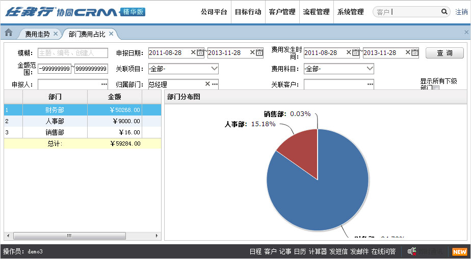Screen dimensions: 471x259
Task: Switch to the 费用走势 tab
Action: tap(37, 34)
